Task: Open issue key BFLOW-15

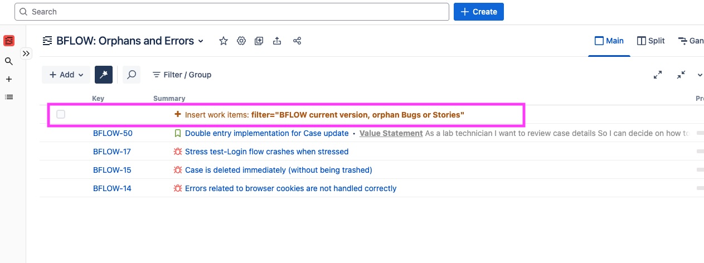Action: [112, 170]
